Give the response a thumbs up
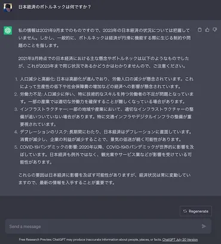Image resolution: width=221 pixels, height=244 pixels. pos(207,30)
